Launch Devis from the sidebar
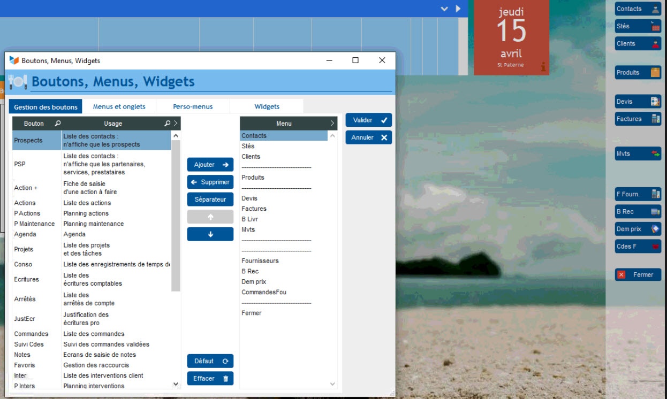The width and height of the screenshot is (667, 399). 638,102
